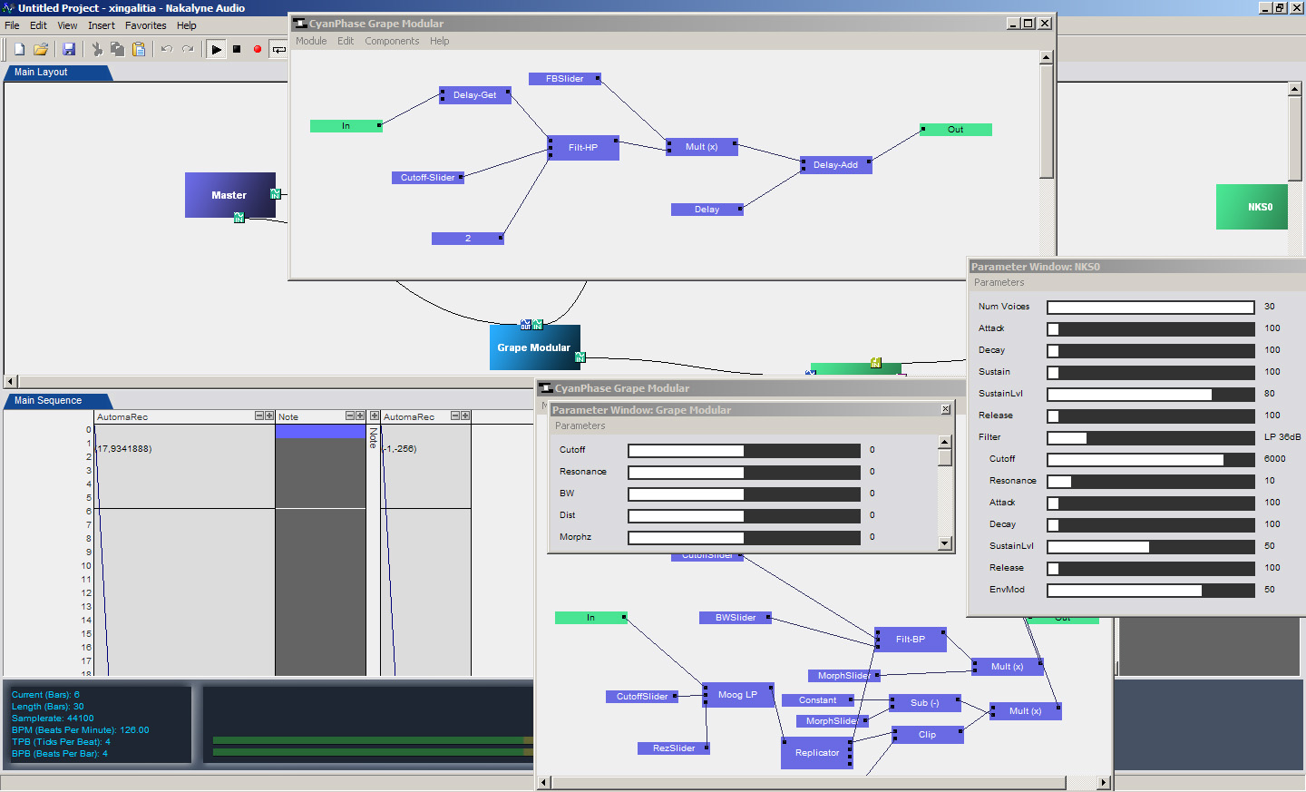
Task: Redo the action via toolbar arrow
Action: click(188, 49)
